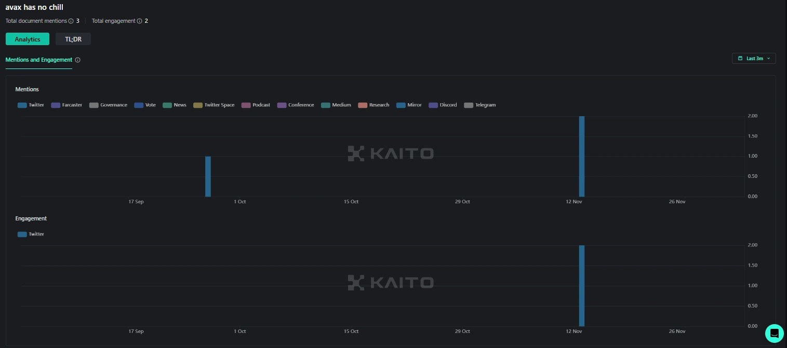Toggle Twitter series in Engagement legend
This screenshot has height=348, width=787.
pyautogui.click(x=31, y=234)
